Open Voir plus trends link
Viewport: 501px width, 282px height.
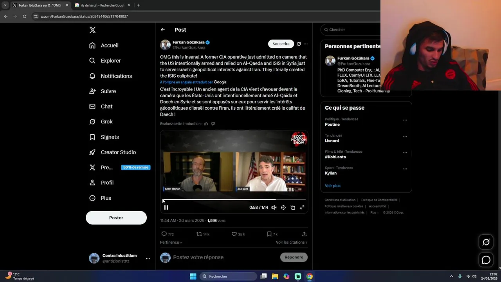coord(333,186)
